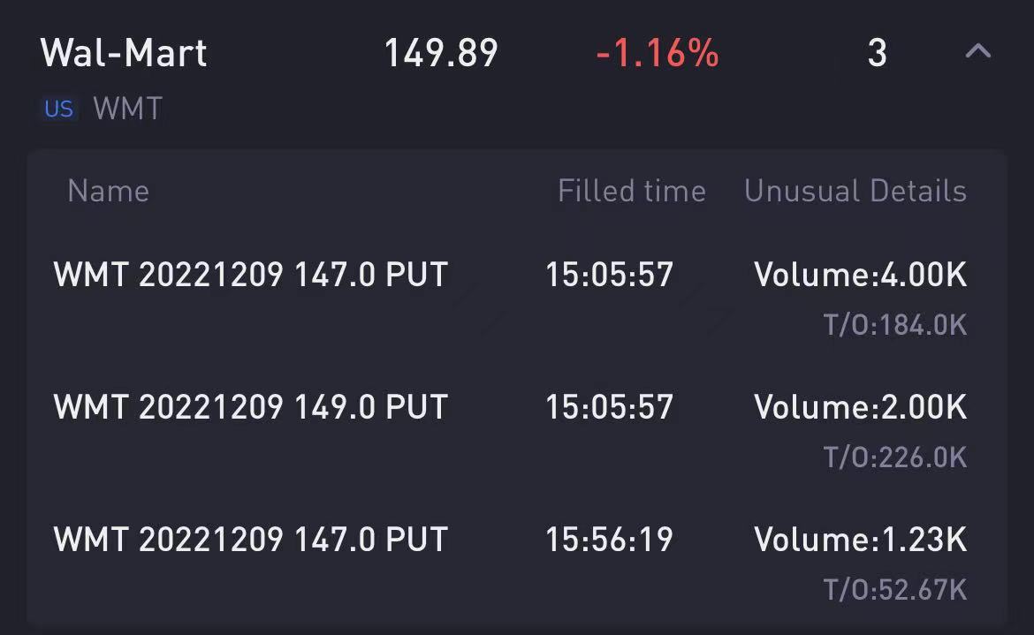1034x635 pixels.
Task: Sort by the Filled time column header
Action: coord(631,191)
